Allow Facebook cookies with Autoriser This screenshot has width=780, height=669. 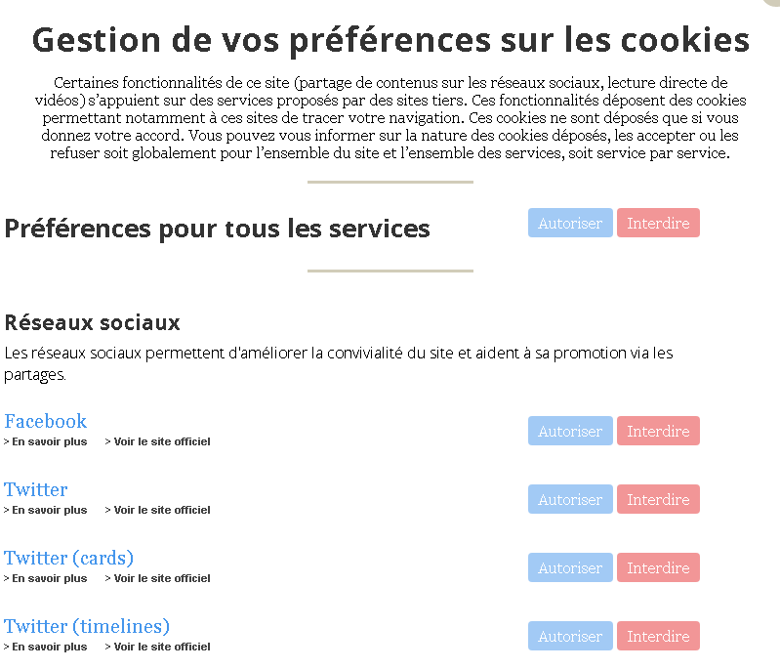[x=570, y=431]
